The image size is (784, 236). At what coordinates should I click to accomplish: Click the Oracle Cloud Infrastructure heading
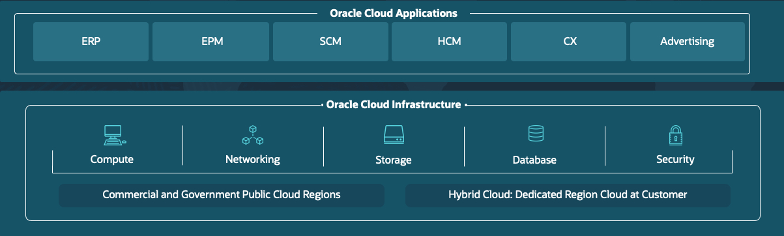(x=394, y=104)
